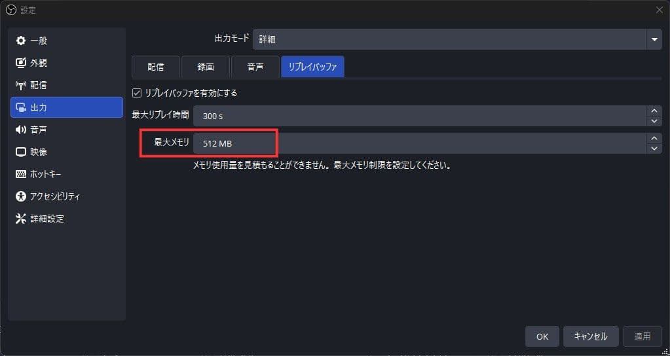
Task: Open Advanced (詳細設定) tools icon
Action: 20,219
